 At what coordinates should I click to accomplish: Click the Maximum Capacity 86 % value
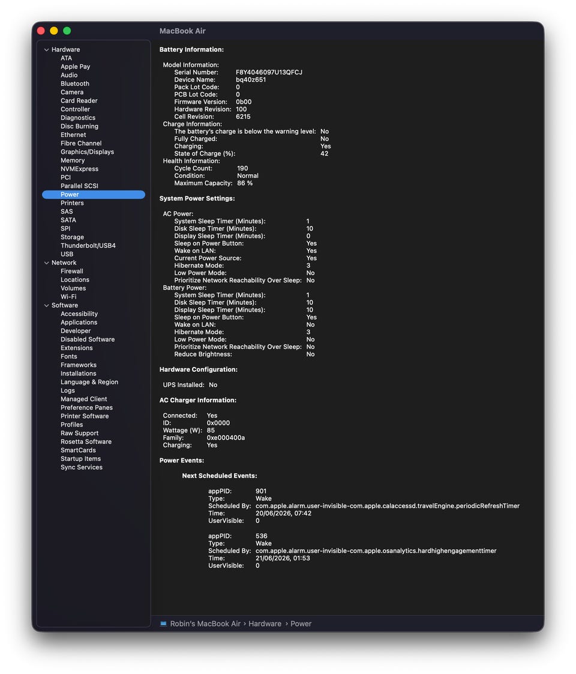(x=245, y=184)
